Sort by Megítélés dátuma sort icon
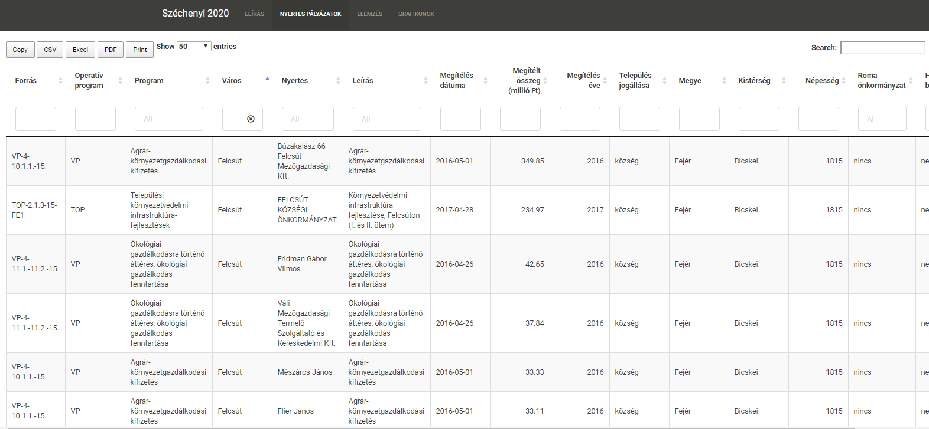This screenshot has height=429, width=929. point(485,81)
